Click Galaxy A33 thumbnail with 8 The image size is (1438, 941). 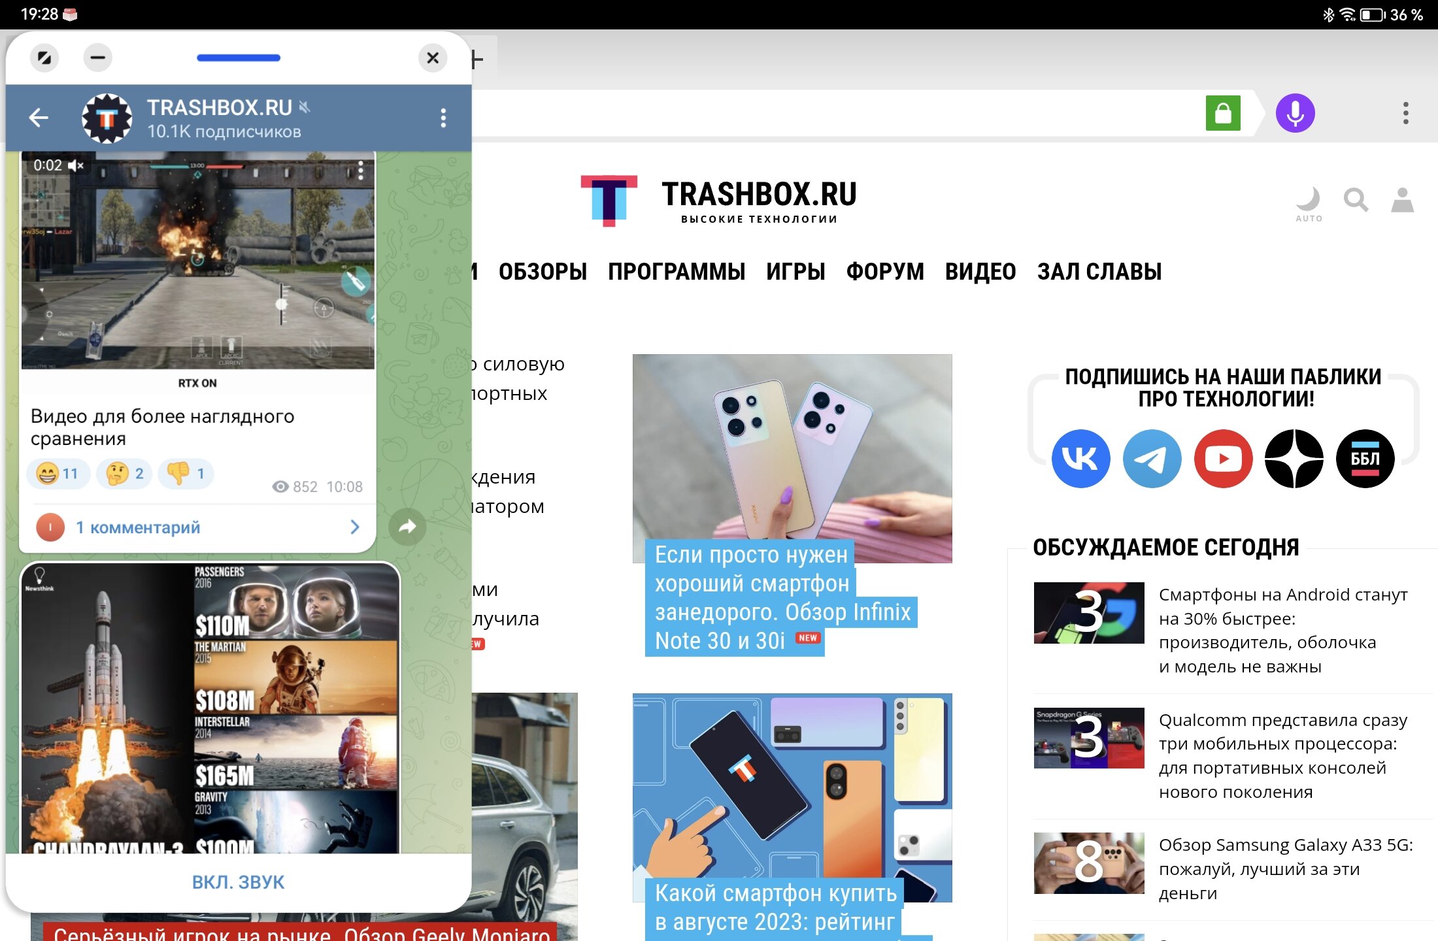click(x=1089, y=863)
